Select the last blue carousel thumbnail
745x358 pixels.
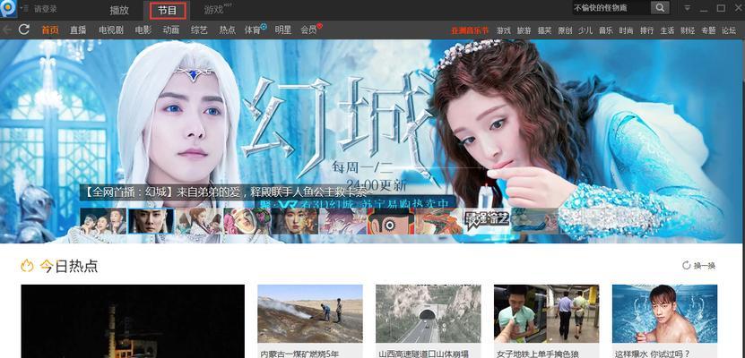535,221
